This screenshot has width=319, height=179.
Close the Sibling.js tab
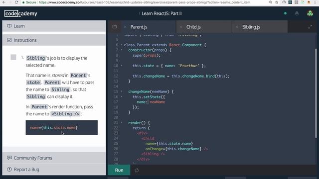pyautogui.click(x=237, y=27)
